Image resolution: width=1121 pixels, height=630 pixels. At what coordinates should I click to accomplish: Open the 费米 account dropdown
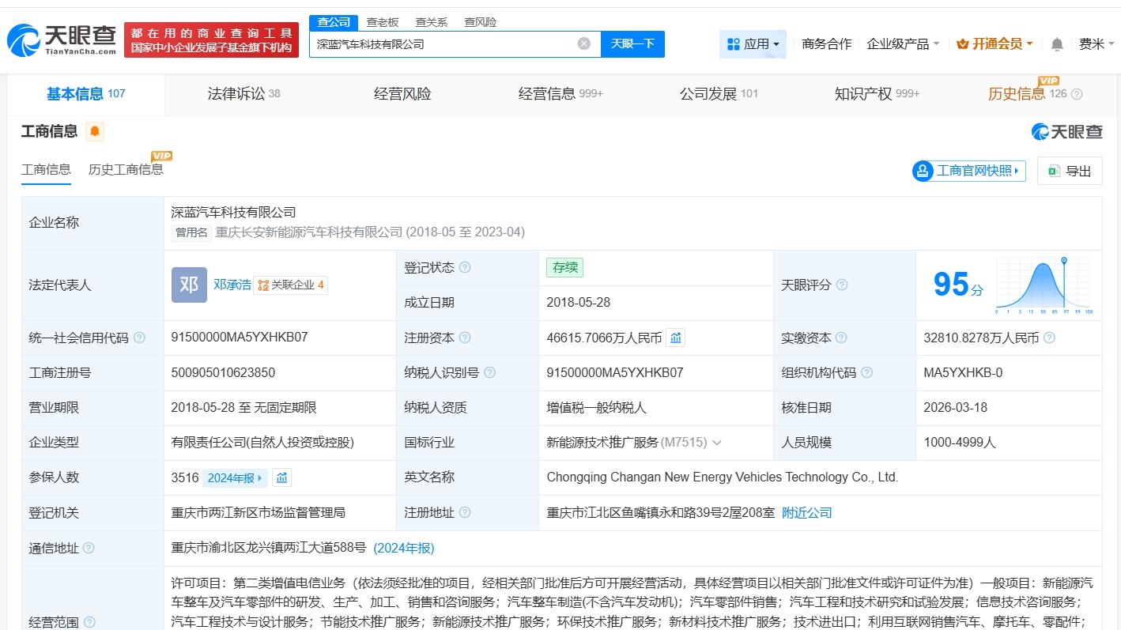pos(1096,44)
